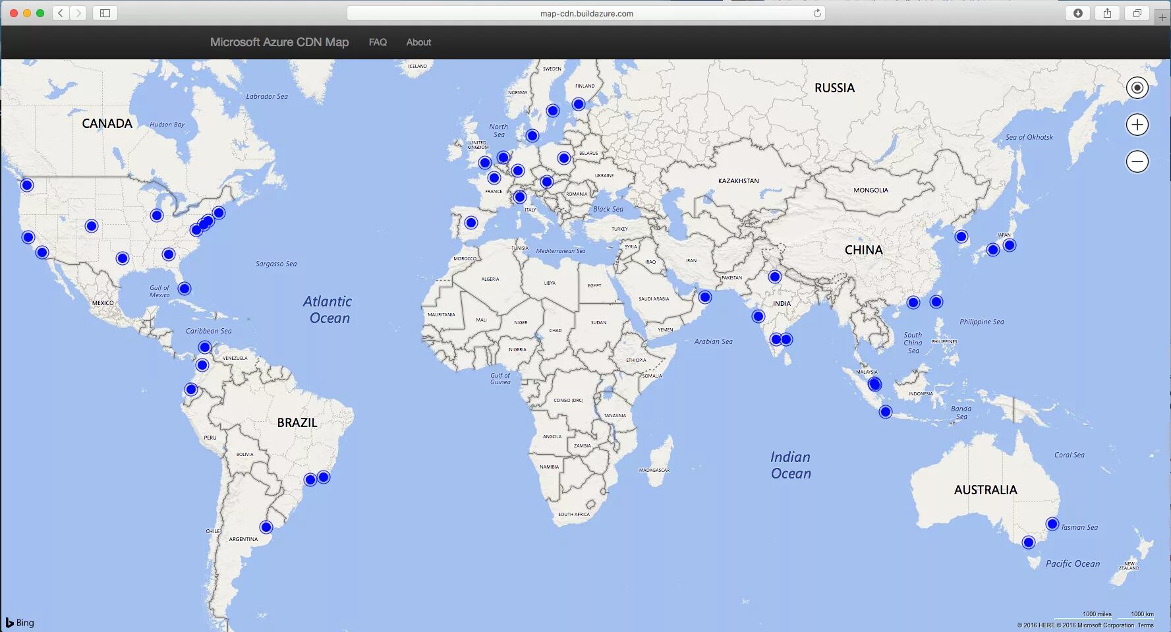The height and width of the screenshot is (632, 1171).
Task: Click the MONGOLIA country label
Action: (871, 190)
